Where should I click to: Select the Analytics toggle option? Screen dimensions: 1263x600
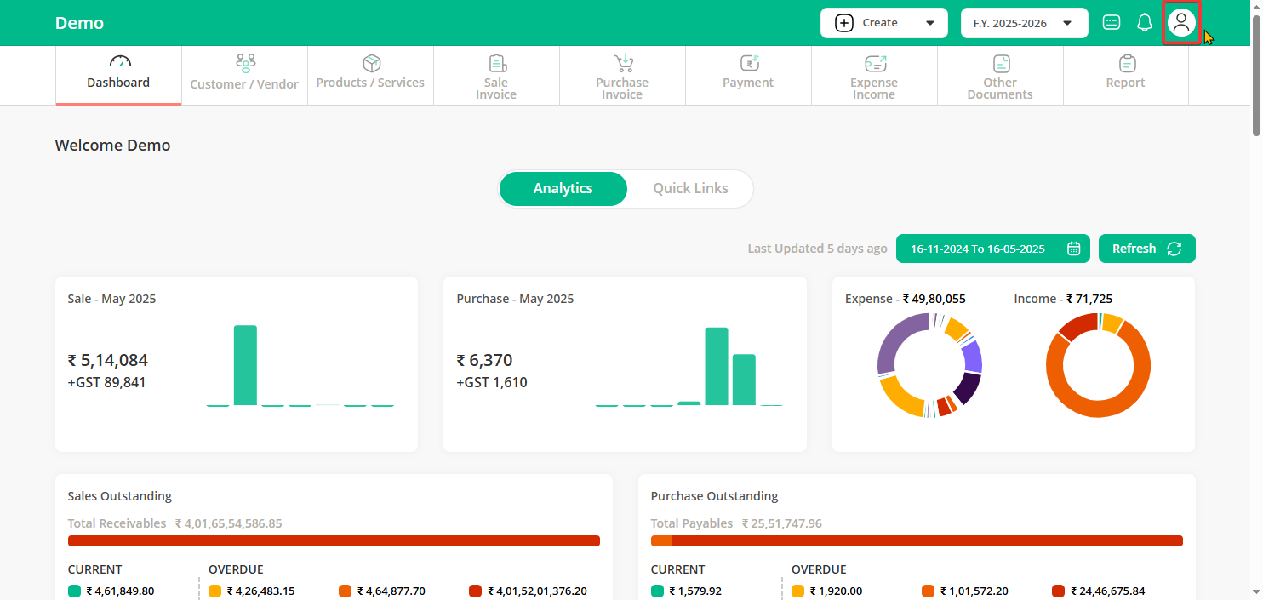(563, 189)
